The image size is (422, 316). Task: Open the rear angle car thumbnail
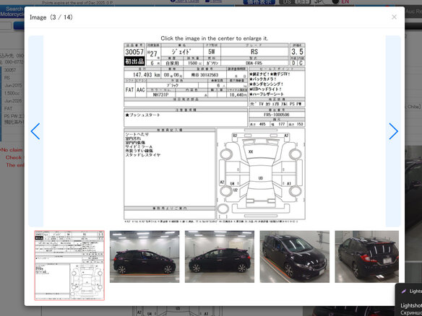point(367,257)
